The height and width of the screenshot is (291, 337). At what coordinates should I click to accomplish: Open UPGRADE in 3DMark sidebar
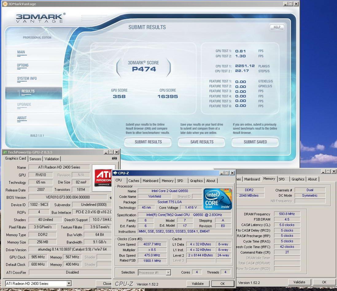(24, 104)
